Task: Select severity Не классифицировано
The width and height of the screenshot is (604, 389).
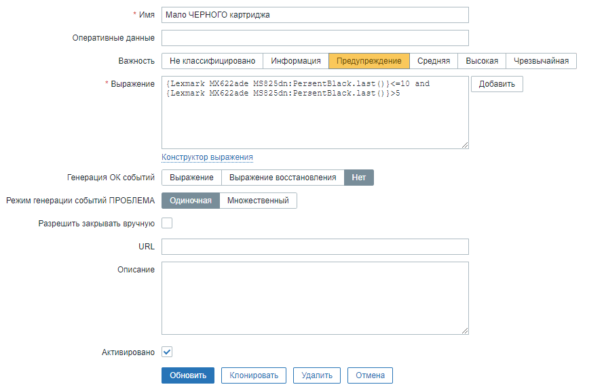Action: coord(212,61)
